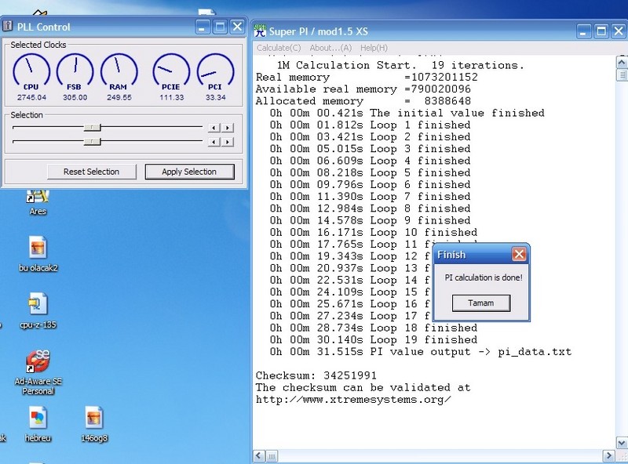Click the RAM frequency value 249.55
Image resolution: width=628 pixels, height=464 pixels.
tap(119, 97)
